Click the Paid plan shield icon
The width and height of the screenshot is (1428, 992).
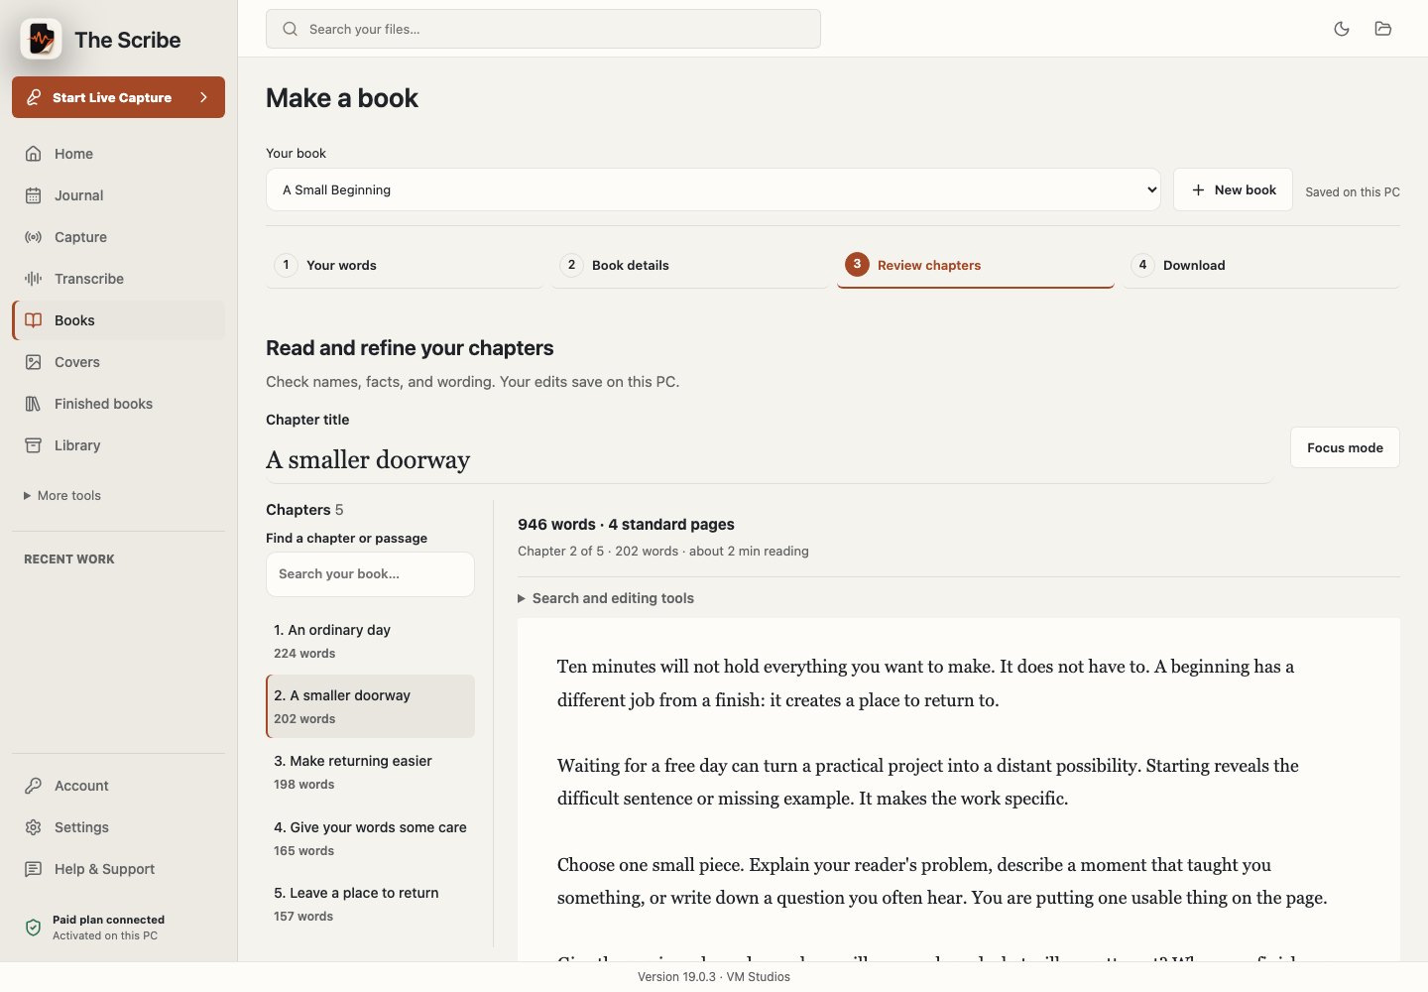point(33,928)
